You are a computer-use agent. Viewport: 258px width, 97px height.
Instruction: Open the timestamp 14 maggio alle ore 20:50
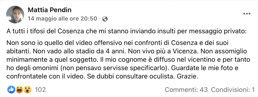point(62,18)
